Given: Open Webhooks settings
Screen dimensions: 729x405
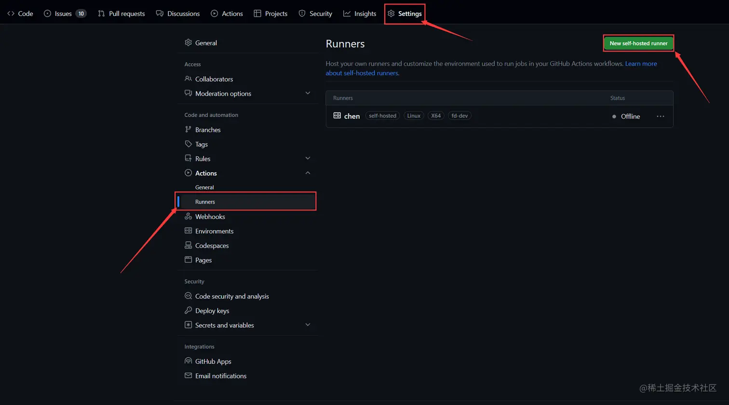Looking at the screenshot, I should [x=210, y=217].
